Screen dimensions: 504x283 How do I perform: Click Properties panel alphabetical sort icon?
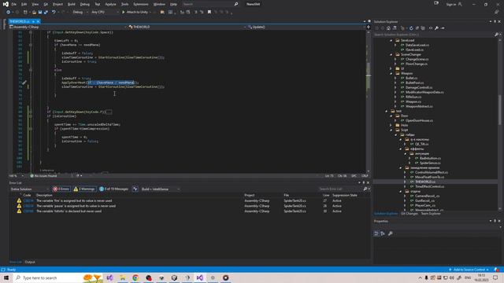[x=383, y=233]
